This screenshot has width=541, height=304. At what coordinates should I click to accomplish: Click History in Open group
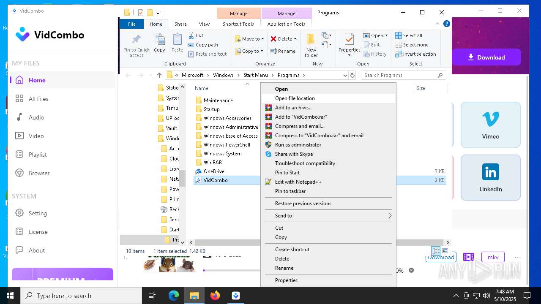(374, 54)
